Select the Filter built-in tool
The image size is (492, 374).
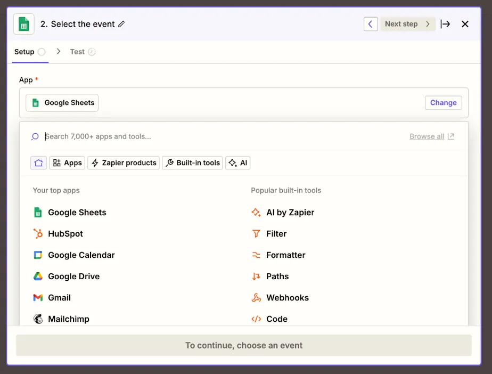pyautogui.click(x=276, y=234)
